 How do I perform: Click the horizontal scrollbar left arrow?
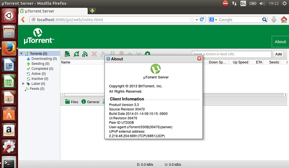62,95
